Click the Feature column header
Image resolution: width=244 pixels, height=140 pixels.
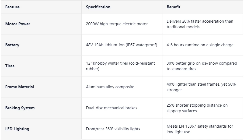[x=12, y=7]
